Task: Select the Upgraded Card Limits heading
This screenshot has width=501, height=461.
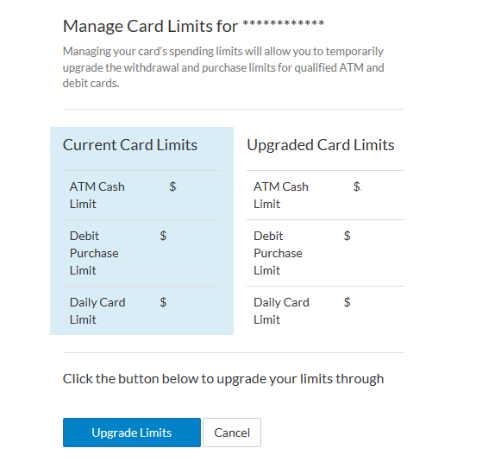Action: click(x=321, y=145)
